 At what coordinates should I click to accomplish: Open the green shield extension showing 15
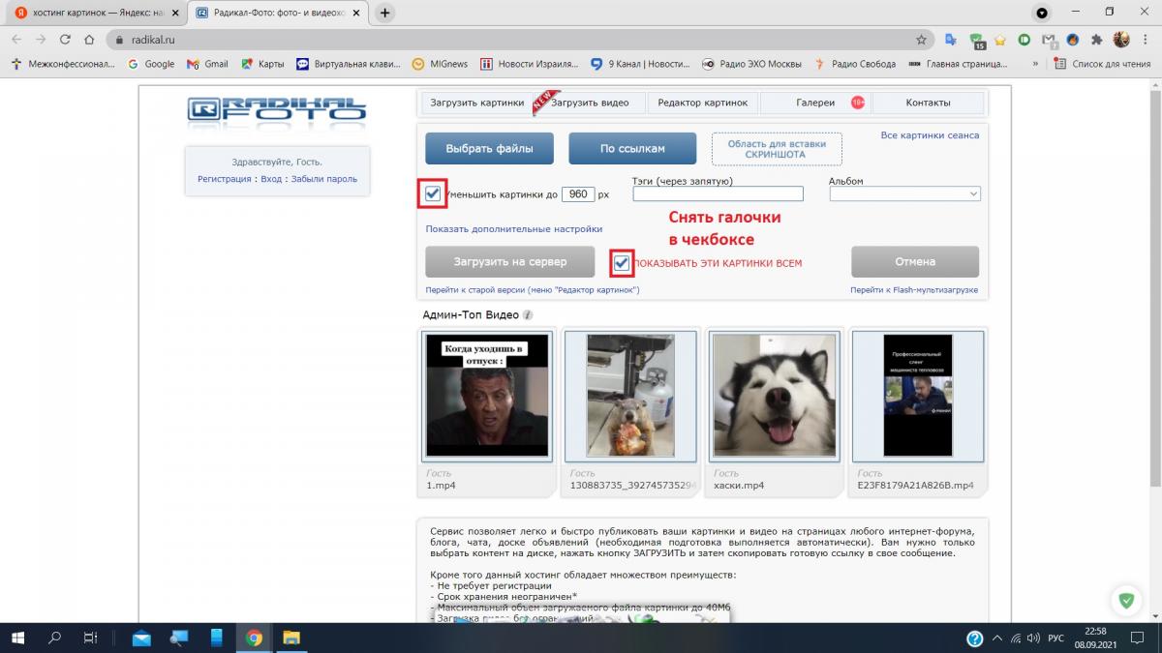click(977, 41)
